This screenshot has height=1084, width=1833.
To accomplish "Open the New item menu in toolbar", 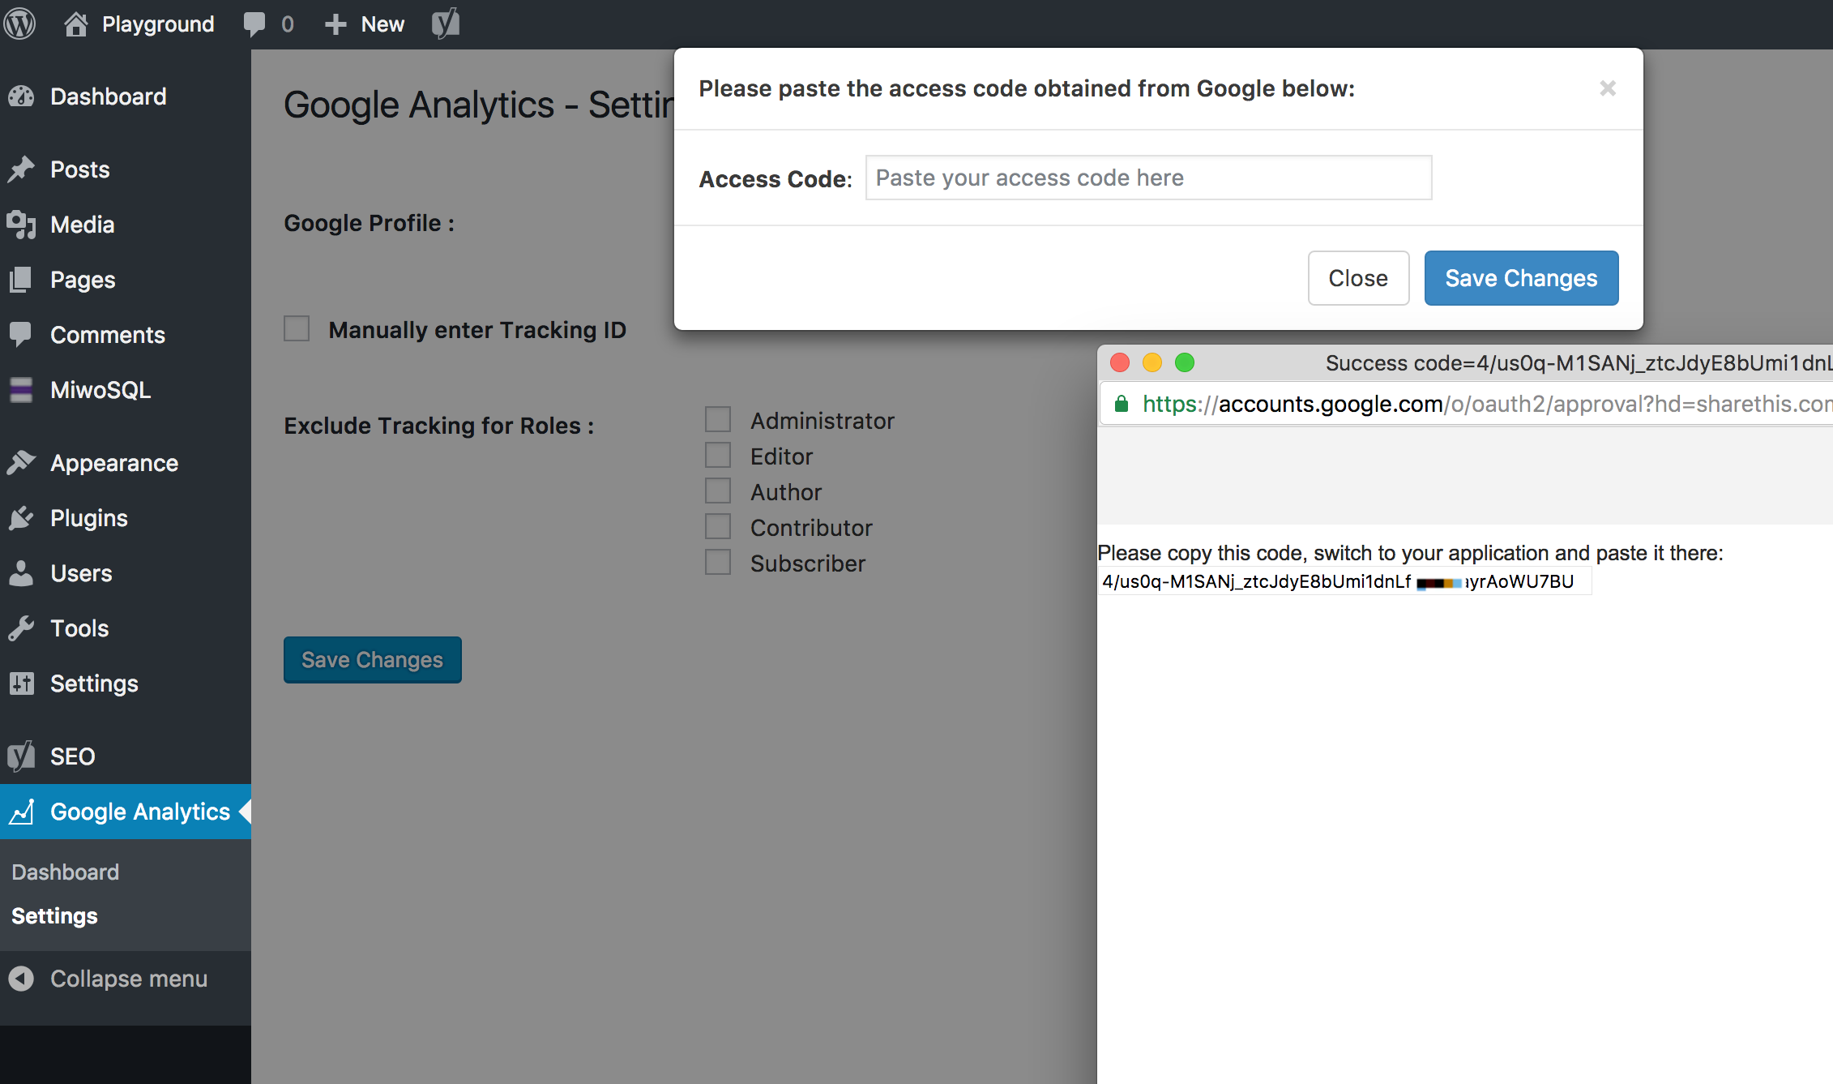I will coord(366,24).
